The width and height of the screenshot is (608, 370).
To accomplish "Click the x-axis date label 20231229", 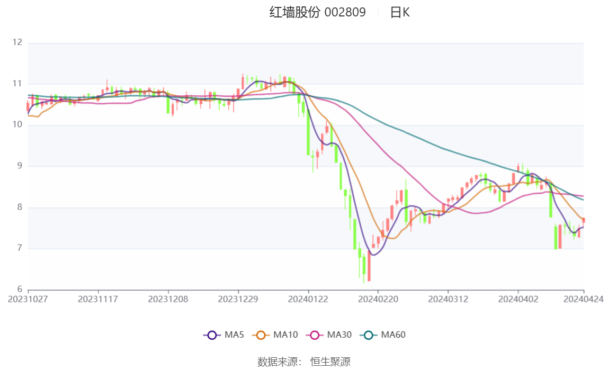I will coord(238,300).
